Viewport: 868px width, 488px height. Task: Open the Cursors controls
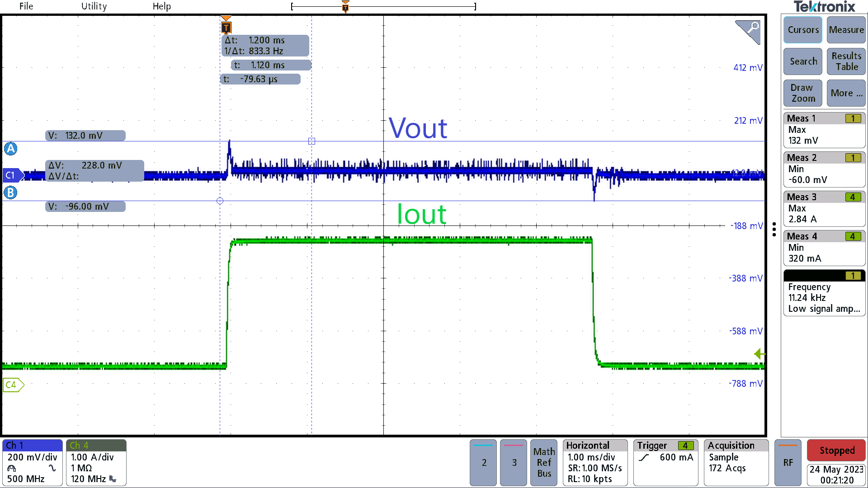(802, 30)
